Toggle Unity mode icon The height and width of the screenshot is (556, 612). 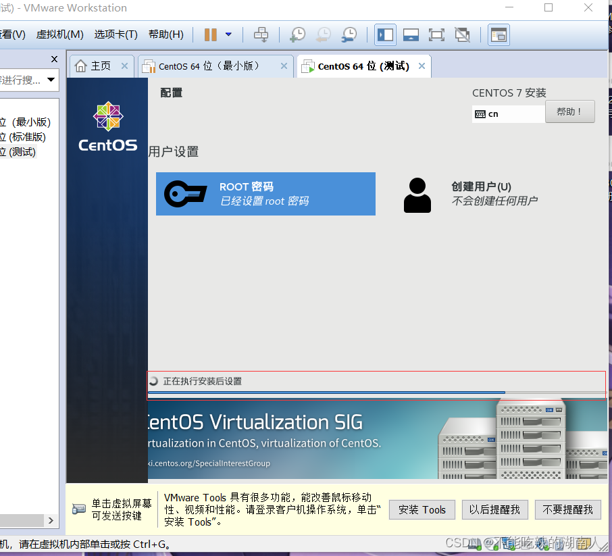463,34
